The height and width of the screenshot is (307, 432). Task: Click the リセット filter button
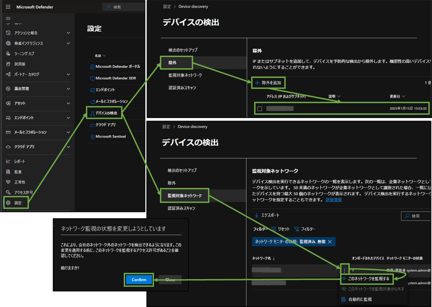click(280, 229)
